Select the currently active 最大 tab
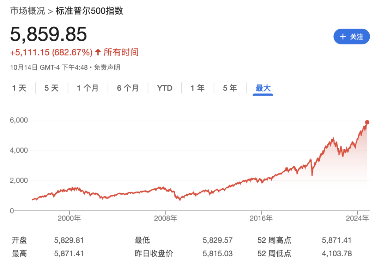Screen dimensions: 381x265 click(262, 88)
